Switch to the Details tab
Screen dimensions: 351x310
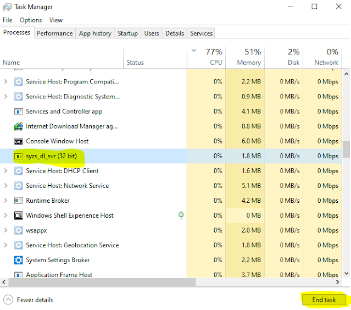pos(175,34)
